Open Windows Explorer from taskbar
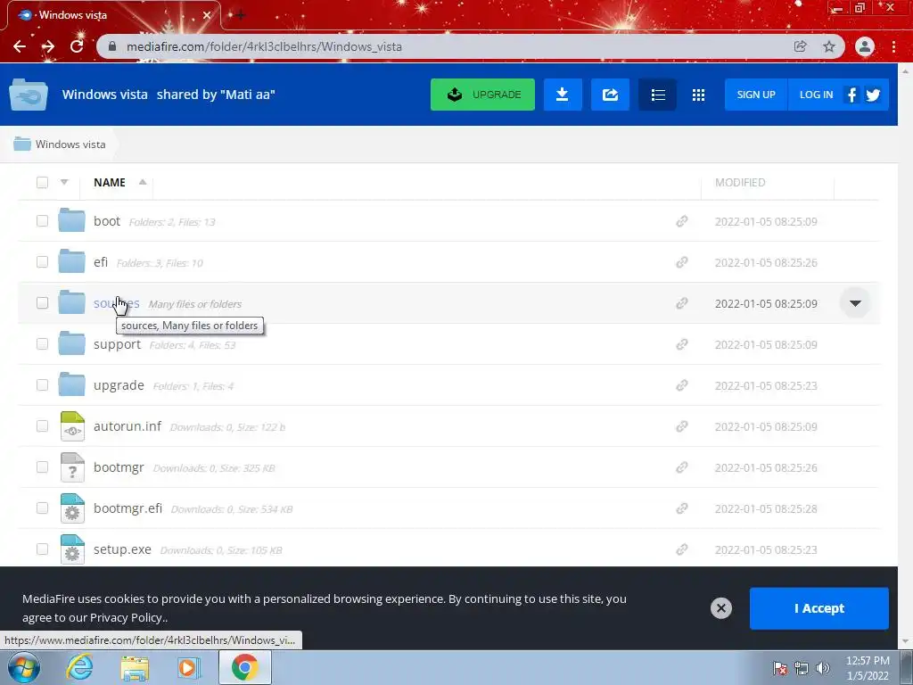The height and width of the screenshot is (685, 913). click(x=135, y=668)
